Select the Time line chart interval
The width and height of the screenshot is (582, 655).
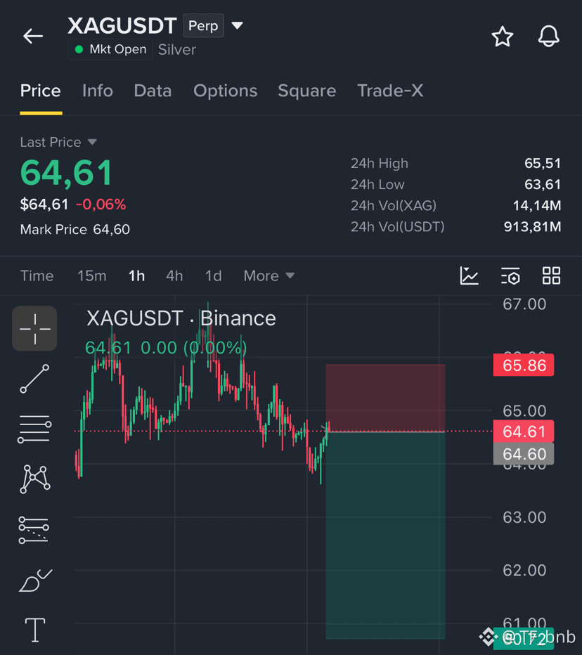coord(37,275)
